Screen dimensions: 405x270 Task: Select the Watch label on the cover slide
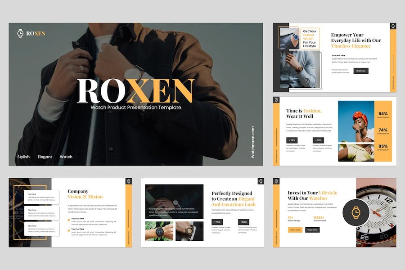click(66, 157)
